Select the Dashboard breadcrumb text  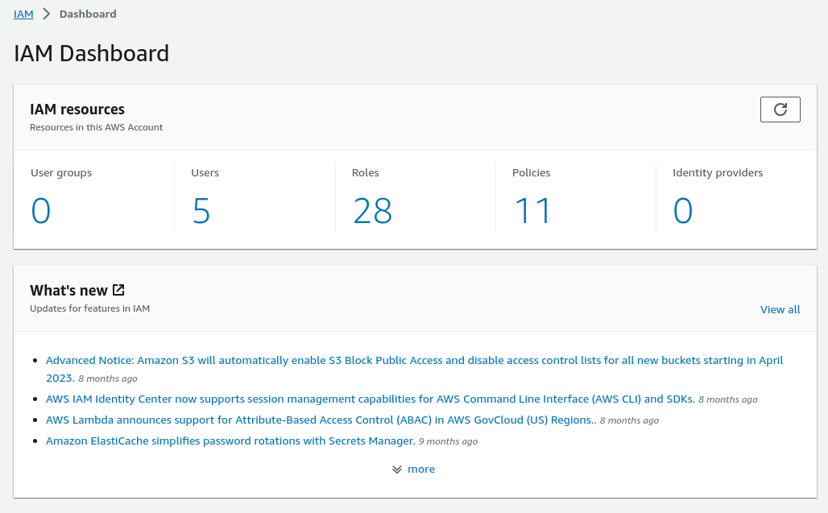88,14
